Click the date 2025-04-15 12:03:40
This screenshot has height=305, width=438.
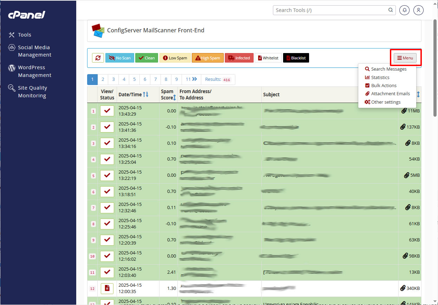point(130,272)
